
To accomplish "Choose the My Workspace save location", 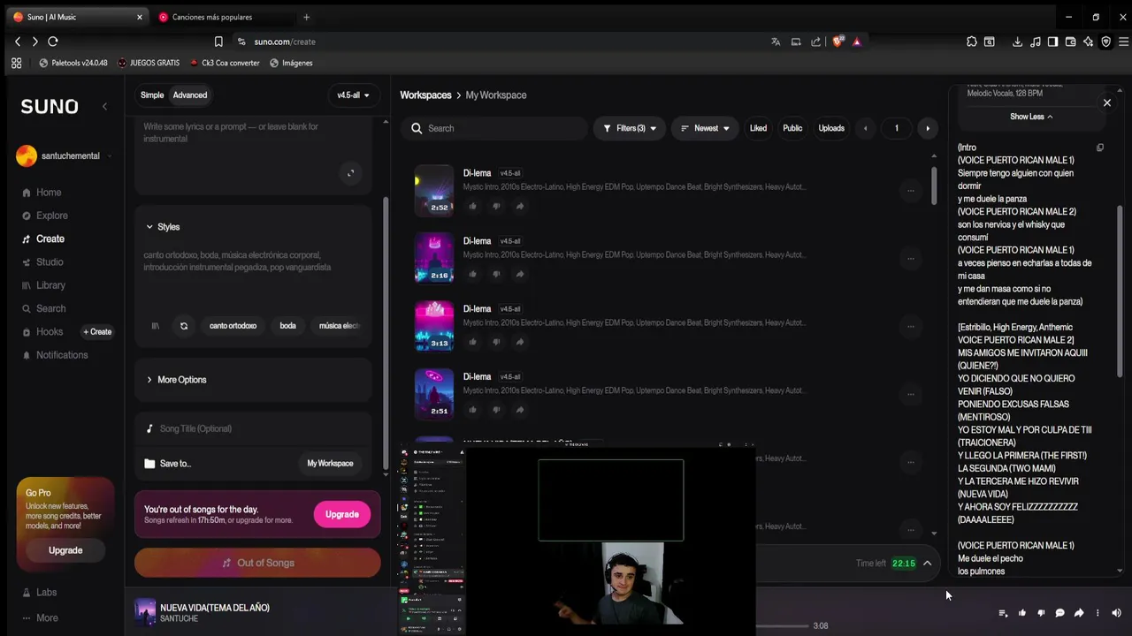I will (x=330, y=464).
